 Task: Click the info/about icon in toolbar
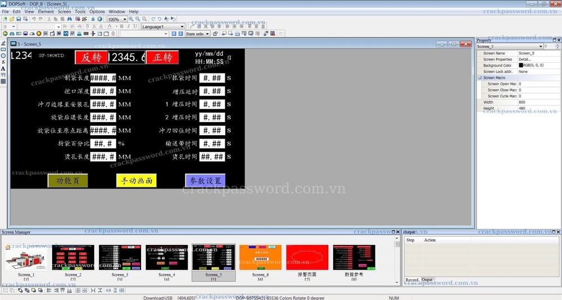point(99,19)
